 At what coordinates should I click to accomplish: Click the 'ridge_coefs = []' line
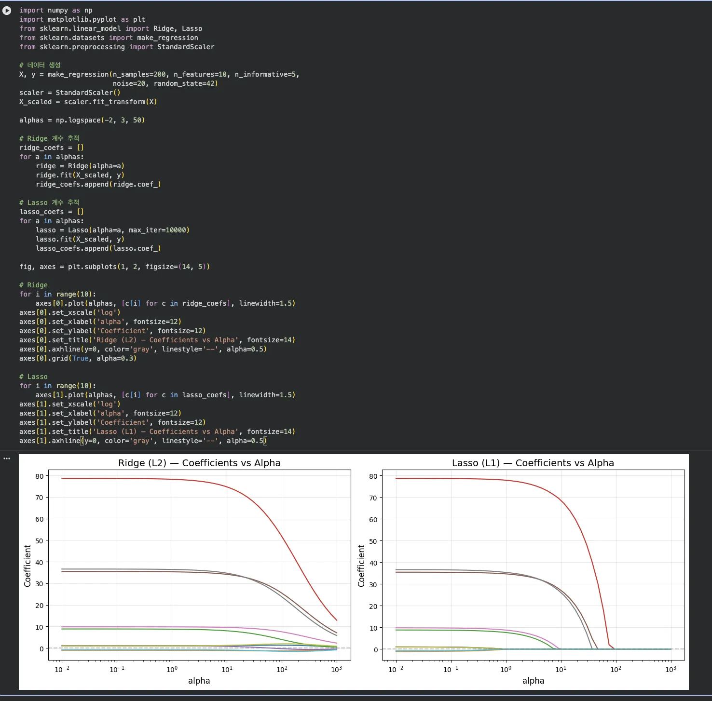(52, 148)
